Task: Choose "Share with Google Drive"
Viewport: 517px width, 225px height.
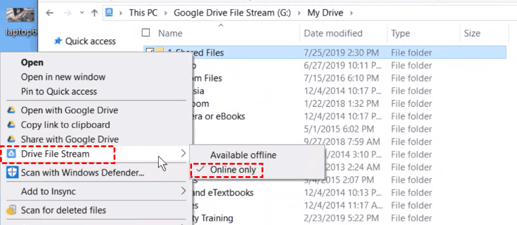Action: pyautogui.click(x=70, y=139)
